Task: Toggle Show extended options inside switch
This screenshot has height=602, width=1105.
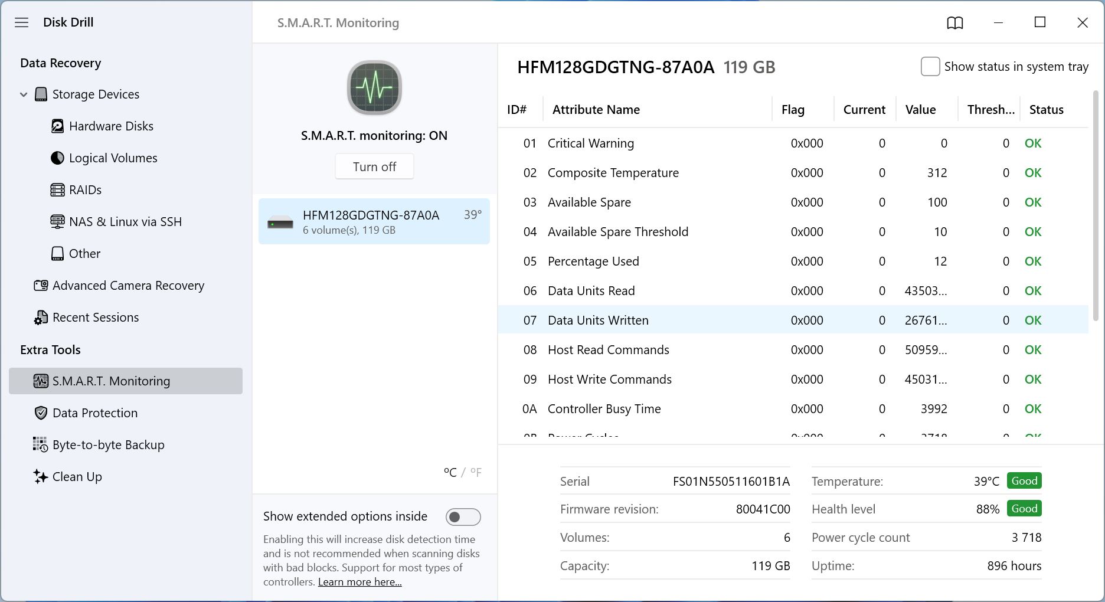Action: pyautogui.click(x=463, y=517)
